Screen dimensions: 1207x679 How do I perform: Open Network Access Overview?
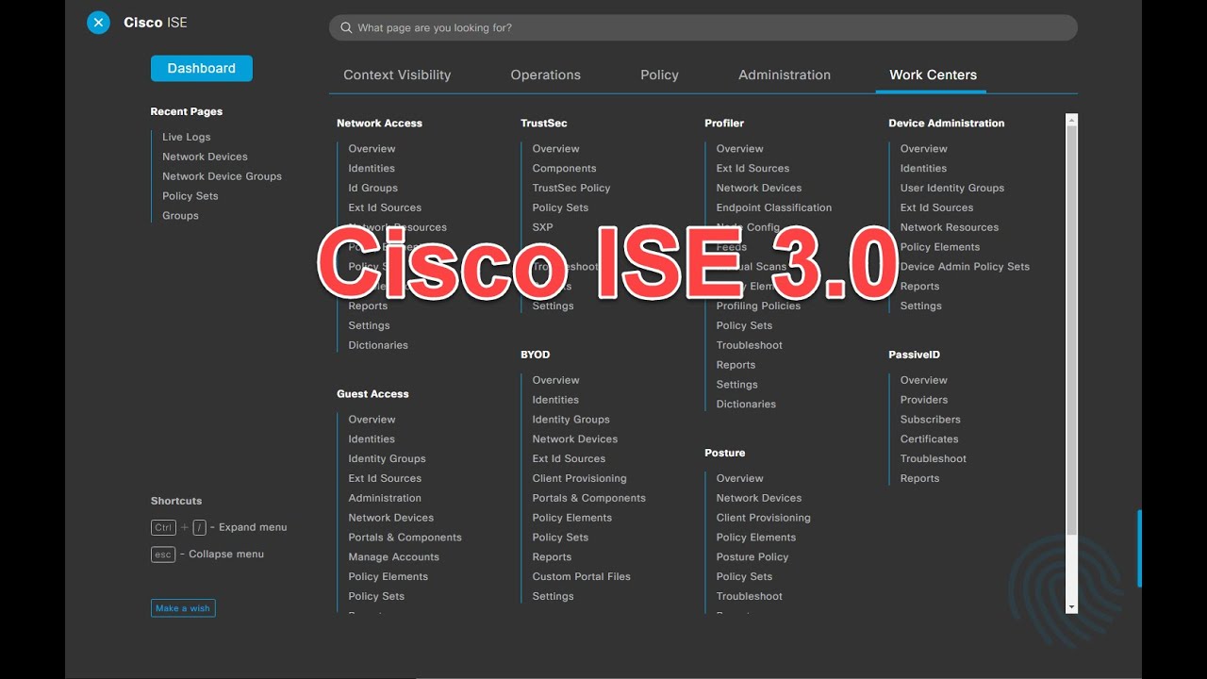[372, 149]
